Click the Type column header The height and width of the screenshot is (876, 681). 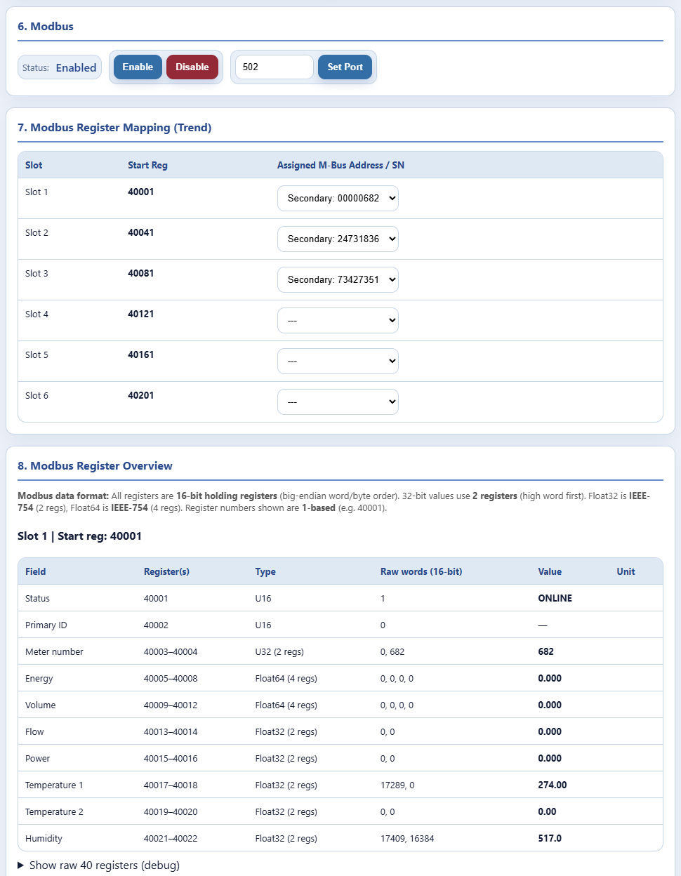265,571
